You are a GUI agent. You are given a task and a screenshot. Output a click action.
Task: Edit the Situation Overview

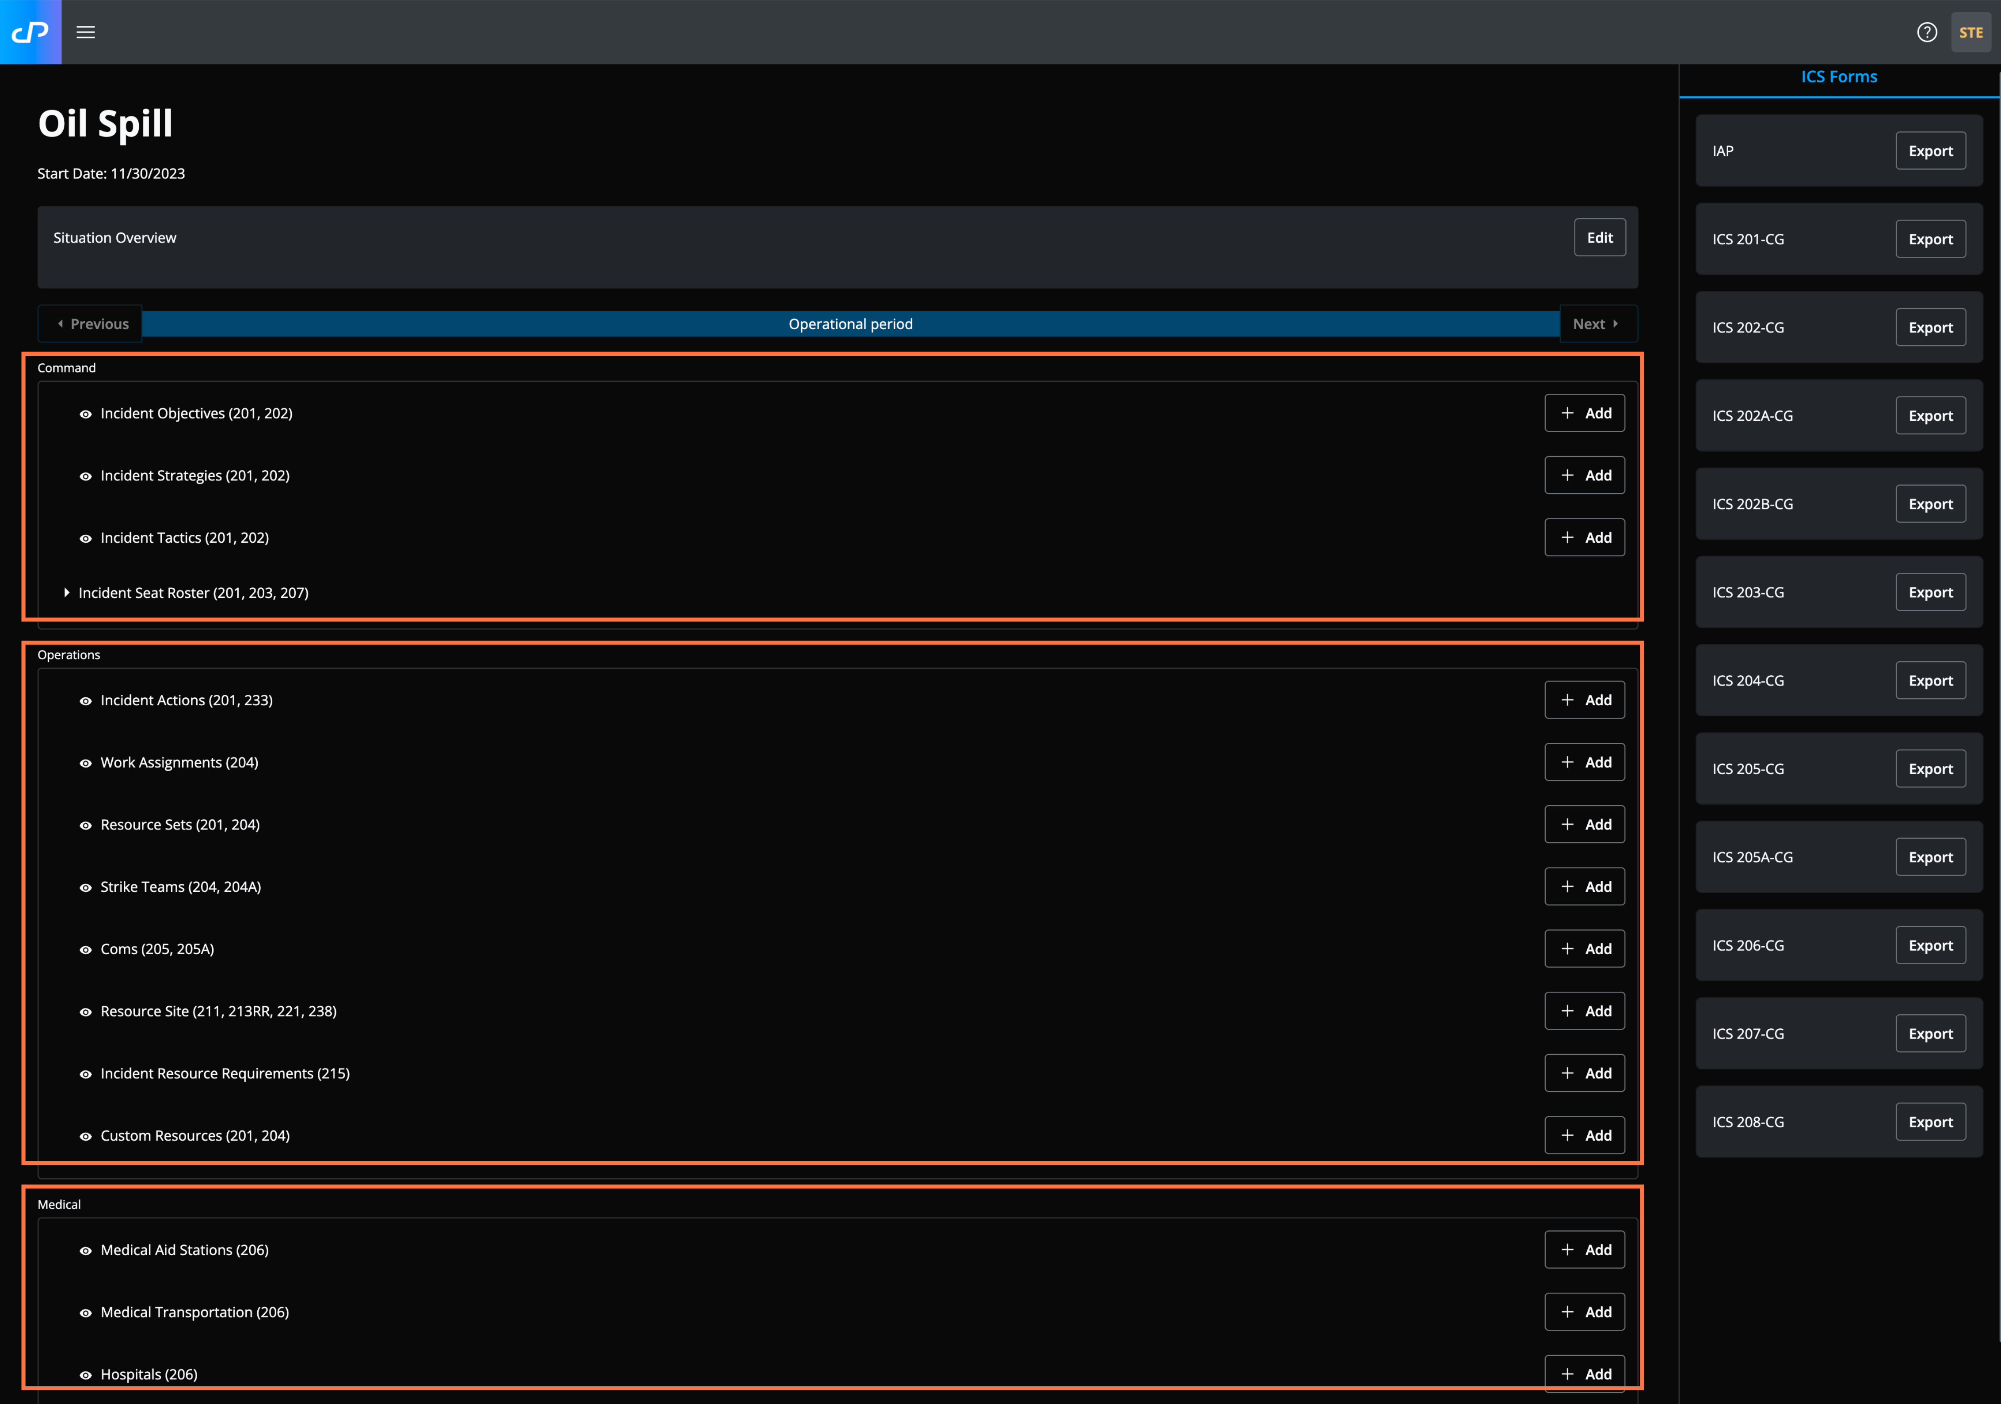point(1599,237)
